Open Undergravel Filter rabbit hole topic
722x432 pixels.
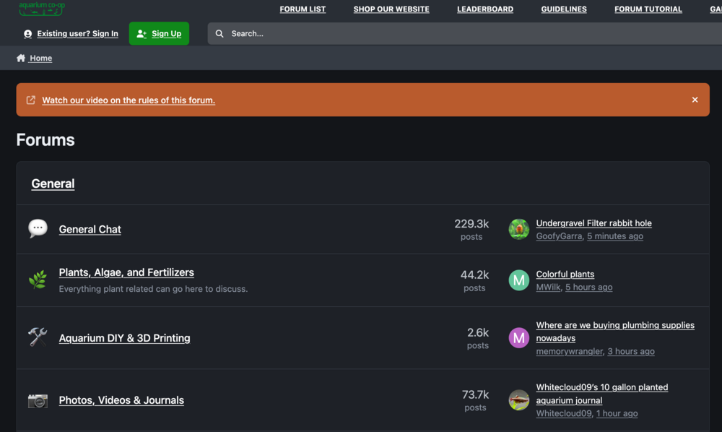[x=593, y=223]
